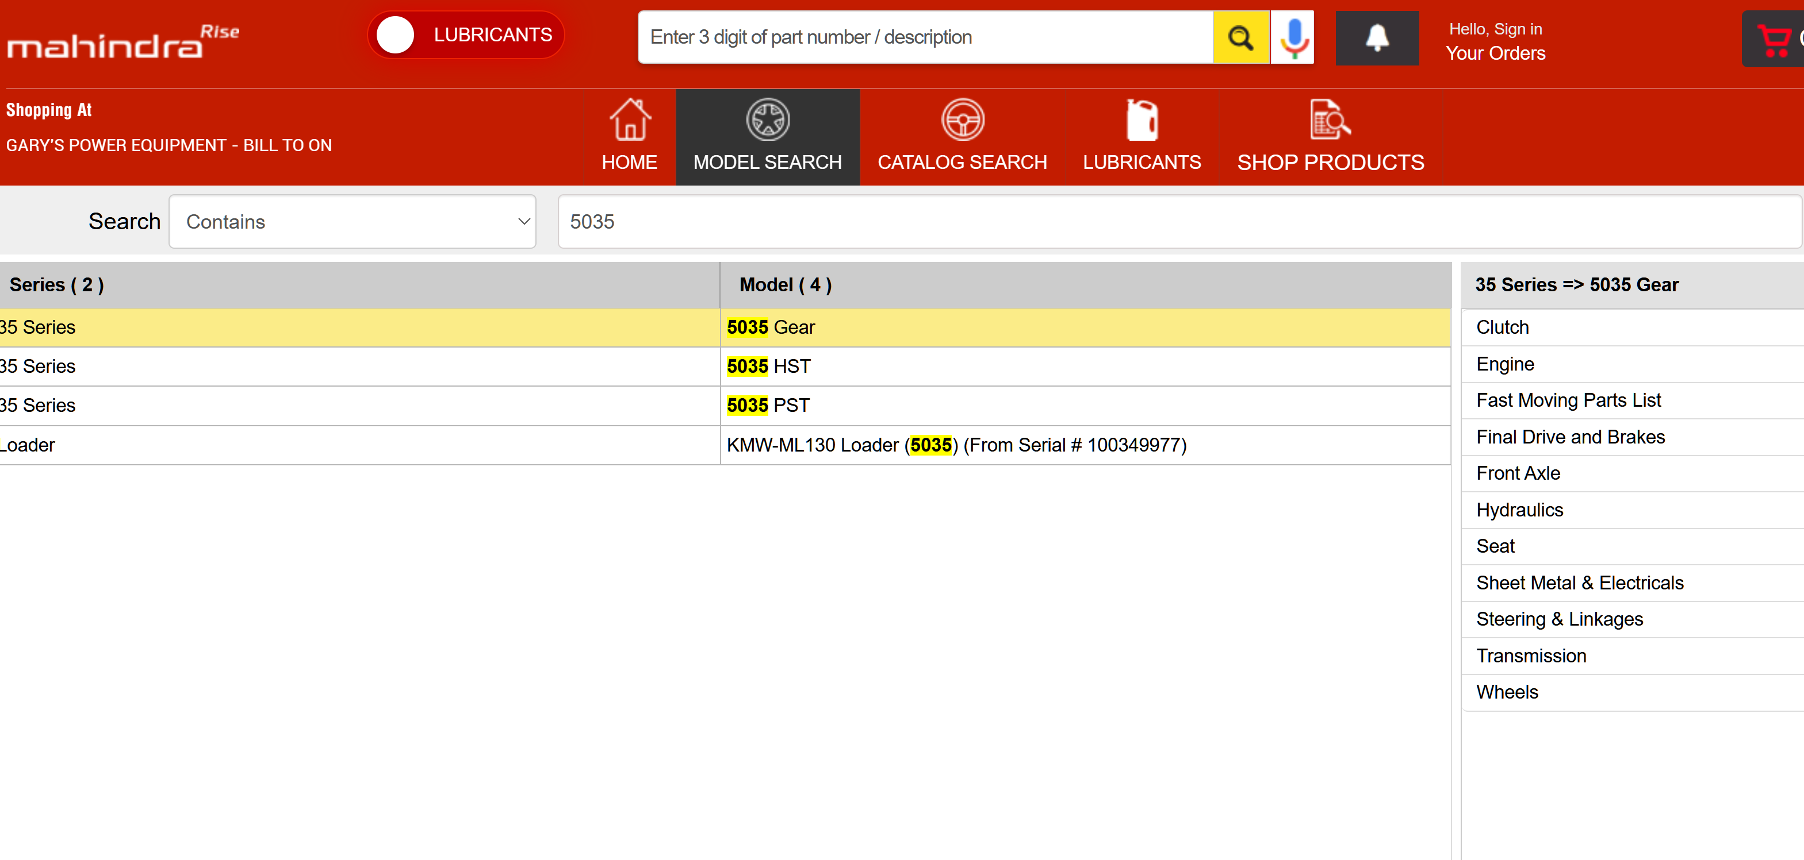
Task: Switch to MODEL SEARCH tab
Action: pos(768,137)
